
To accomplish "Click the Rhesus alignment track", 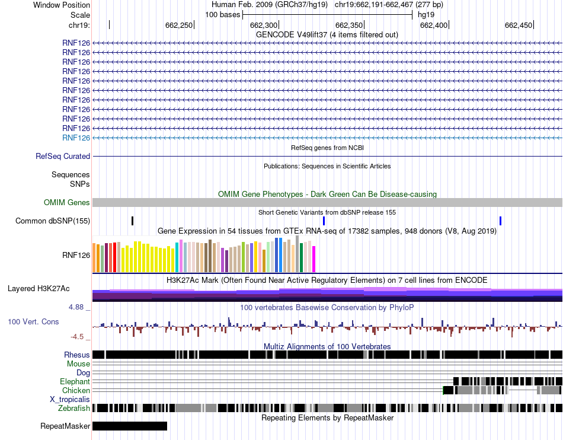I will pyautogui.click(x=327, y=355).
